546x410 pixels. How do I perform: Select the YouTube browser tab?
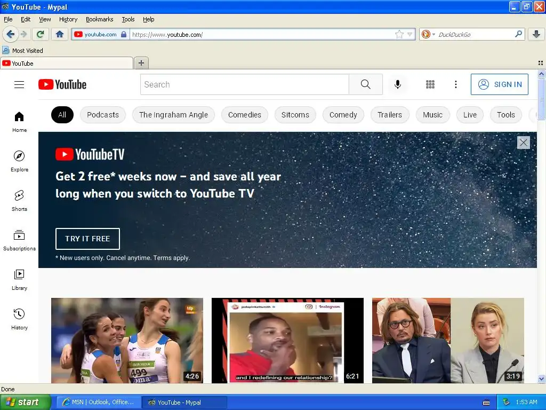pyautogui.click(x=67, y=63)
